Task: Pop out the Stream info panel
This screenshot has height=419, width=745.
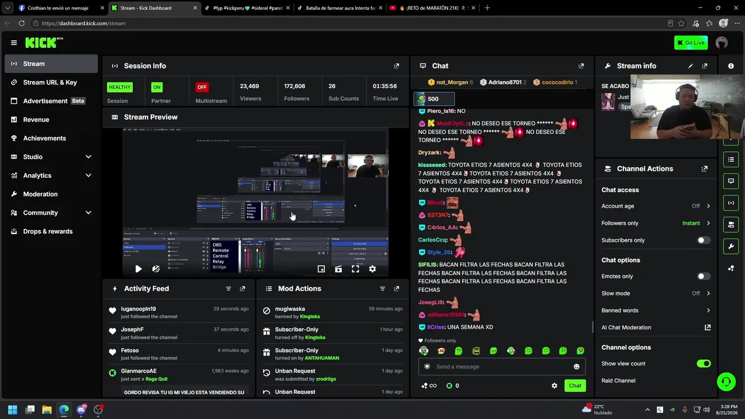Action: [x=704, y=66]
